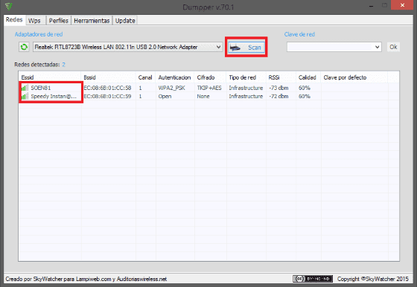Click the Open authentication cell
This screenshot has width=417, height=287.
pos(165,97)
